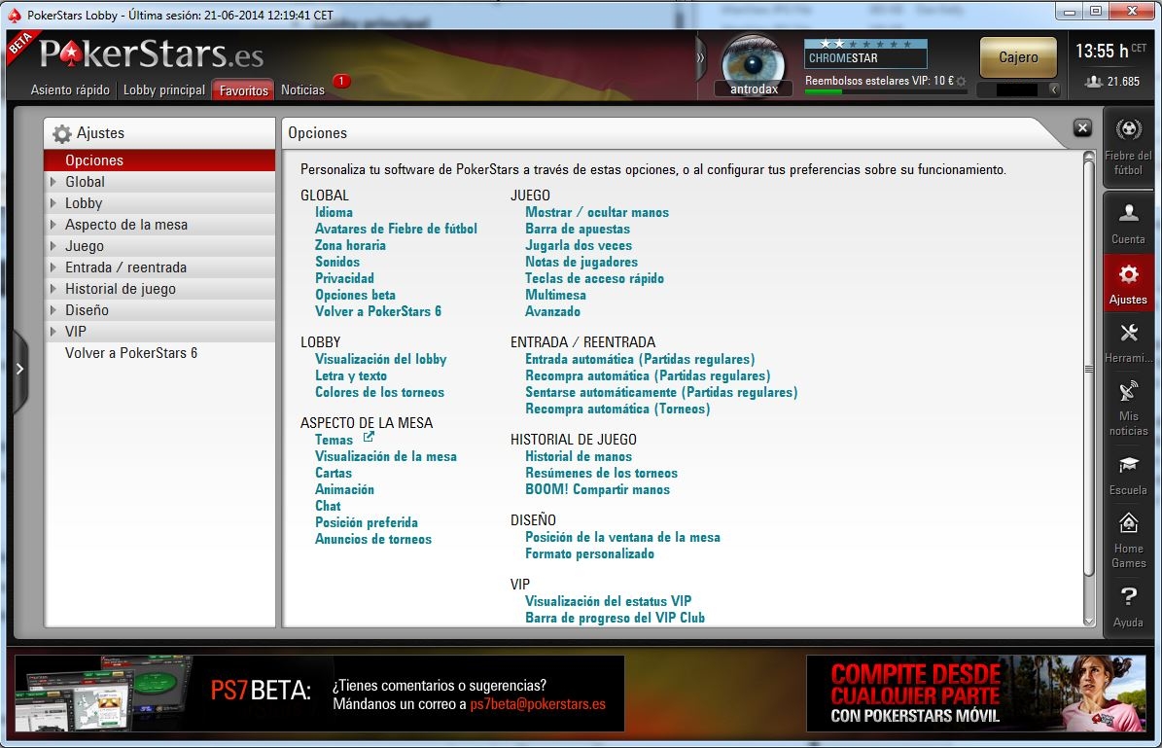Click the antrodax eye avatar
This screenshot has width=1162, height=748.
(754, 64)
